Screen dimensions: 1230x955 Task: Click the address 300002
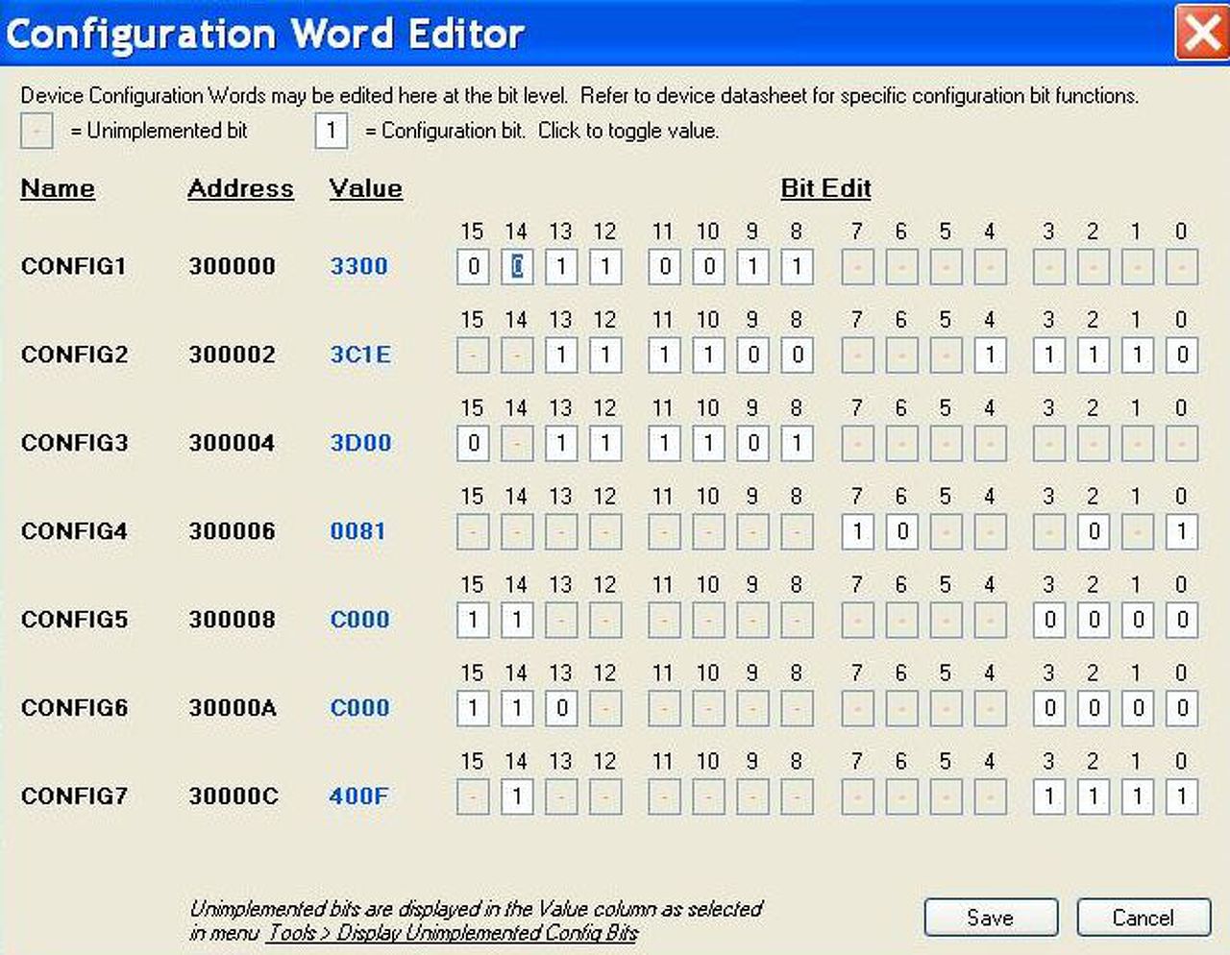[232, 355]
